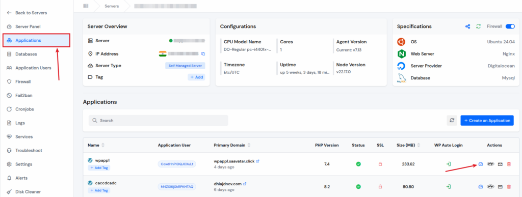Click the caccdcadc PHP settings icon
Screen dimensions: 522x197
click(x=490, y=187)
